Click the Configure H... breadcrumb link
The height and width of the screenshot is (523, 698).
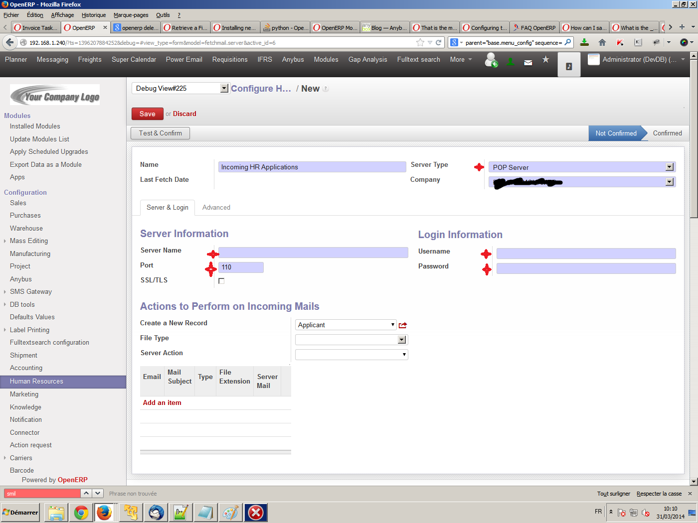(x=261, y=88)
